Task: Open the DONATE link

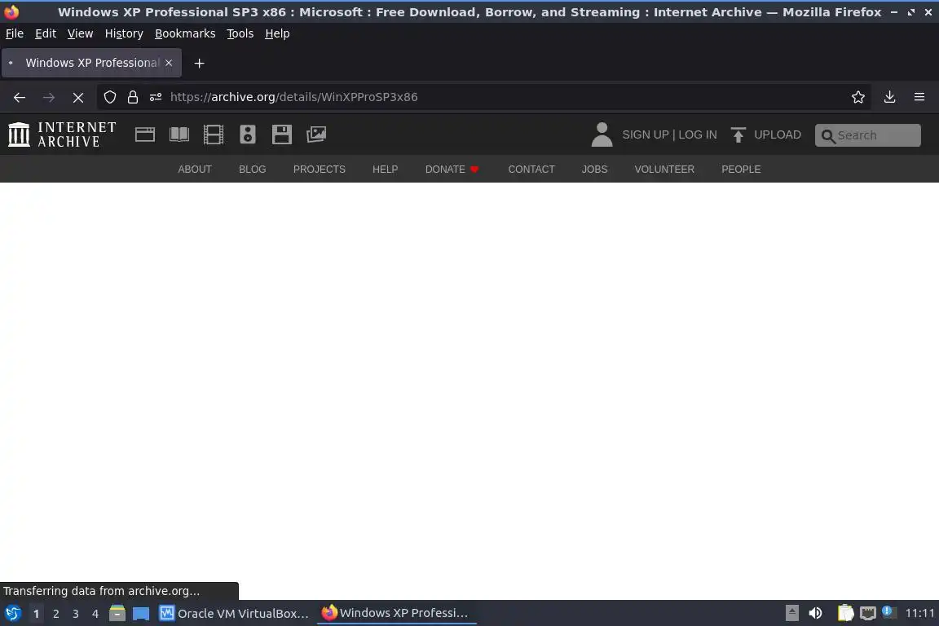Action: (x=452, y=170)
